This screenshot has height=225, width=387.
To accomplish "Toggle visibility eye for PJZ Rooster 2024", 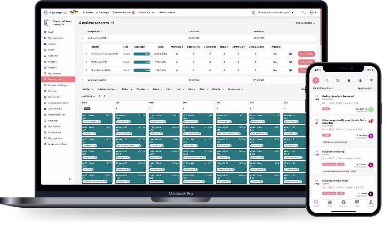I will click(x=290, y=62).
